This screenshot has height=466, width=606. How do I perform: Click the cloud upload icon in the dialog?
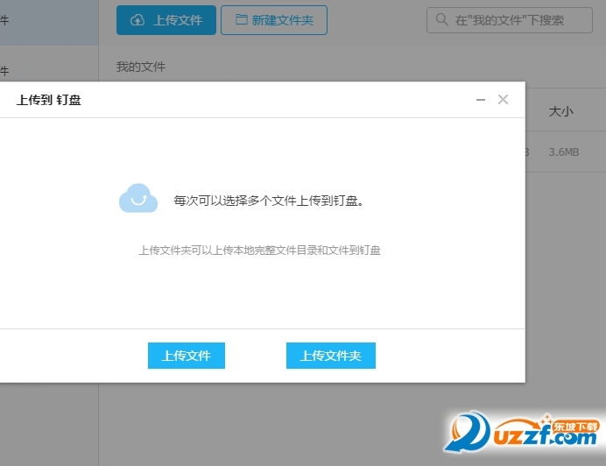click(138, 198)
